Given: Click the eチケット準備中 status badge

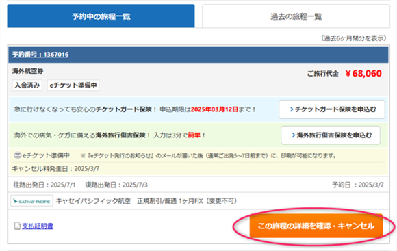Looking at the screenshot, I should pyautogui.click(x=73, y=85).
